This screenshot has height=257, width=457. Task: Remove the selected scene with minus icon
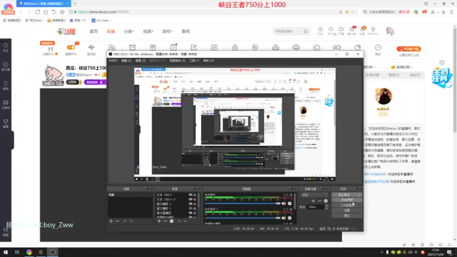click(x=118, y=221)
